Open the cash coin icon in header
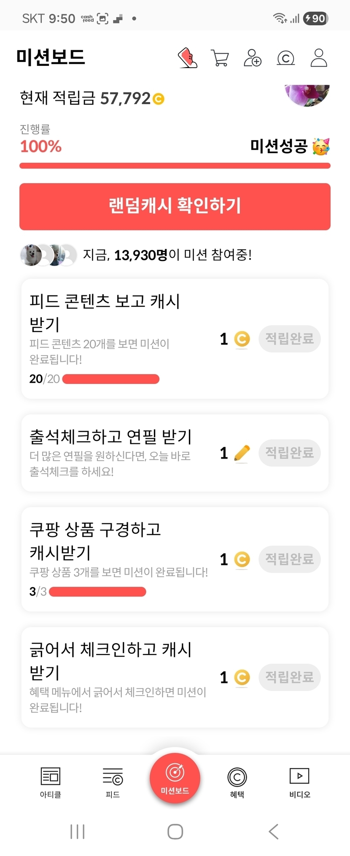Image resolution: width=350 pixels, height=856 pixels. tap(285, 58)
